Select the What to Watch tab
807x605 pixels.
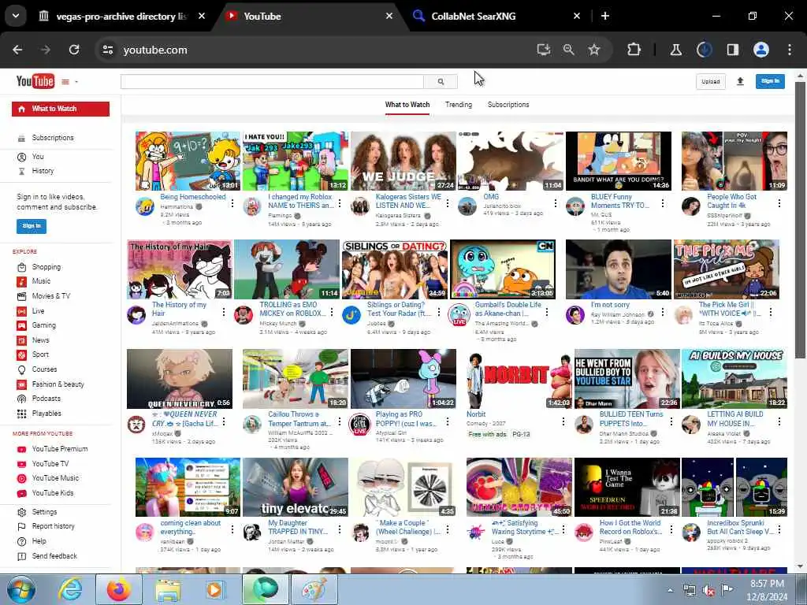click(407, 105)
